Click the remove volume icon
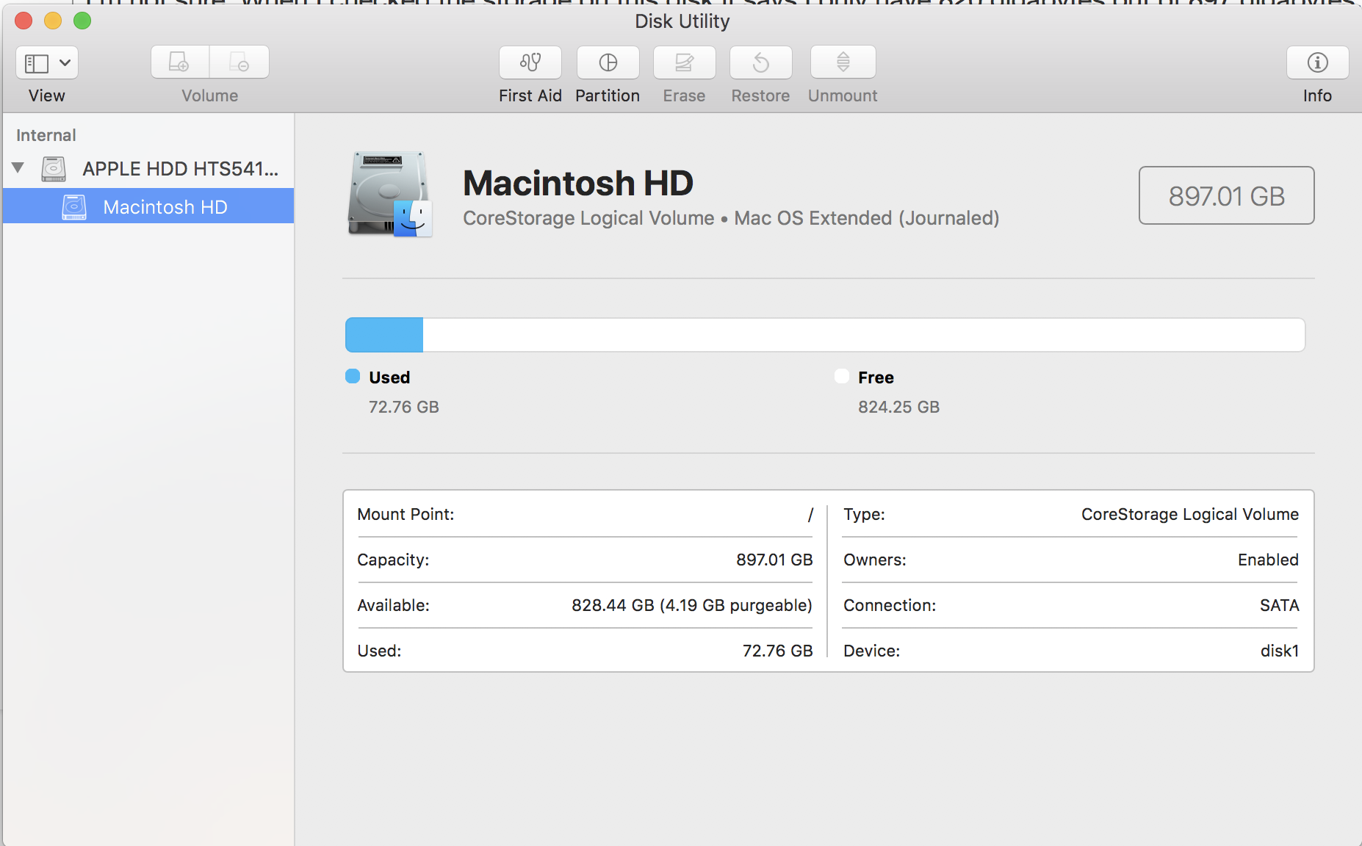Viewport: 1362px width, 846px height. 239,62
